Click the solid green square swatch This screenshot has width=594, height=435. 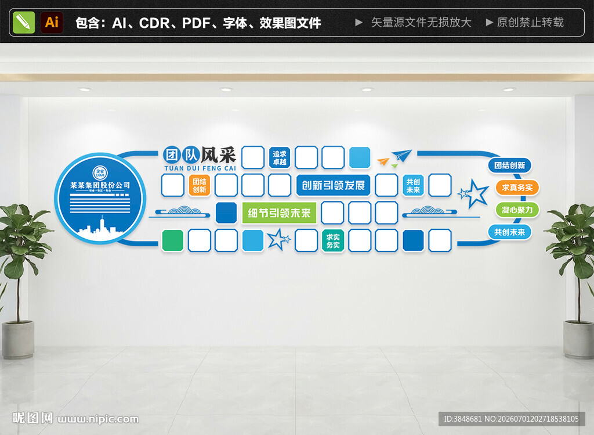pos(173,240)
